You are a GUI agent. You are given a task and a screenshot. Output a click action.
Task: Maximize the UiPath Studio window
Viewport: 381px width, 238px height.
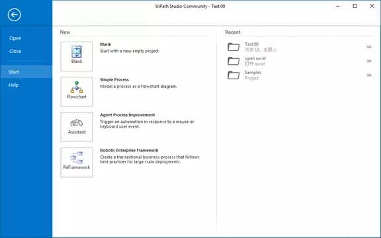pyautogui.click(x=355, y=6)
